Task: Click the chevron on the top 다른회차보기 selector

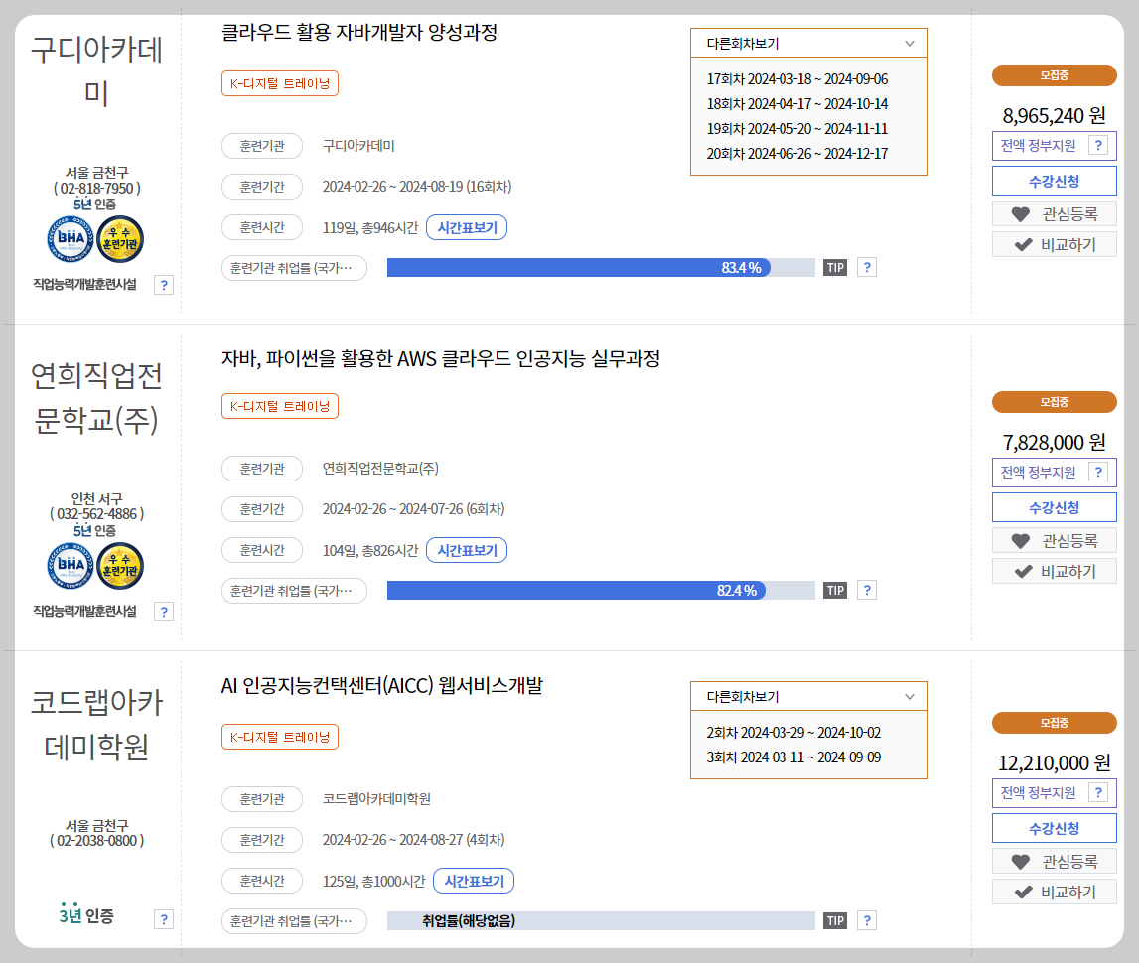Action: tap(910, 43)
